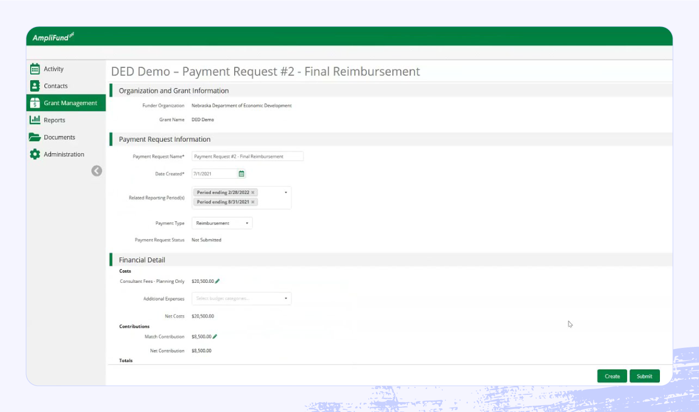The width and height of the screenshot is (699, 412).
Task: Submit the payment request
Action: (645, 376)
